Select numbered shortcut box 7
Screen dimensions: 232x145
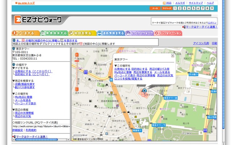[x=203, y=8]
